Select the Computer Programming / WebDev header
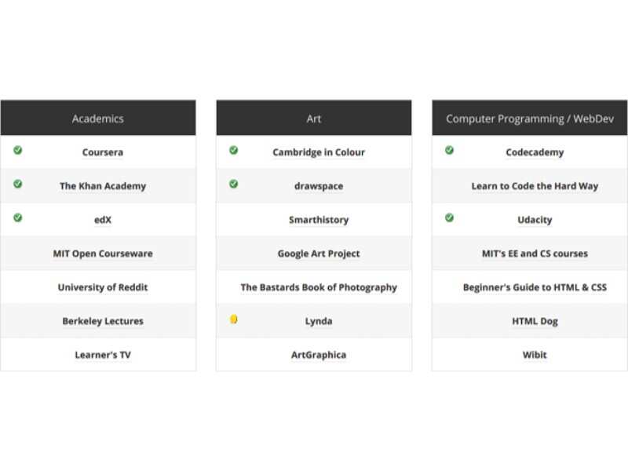628x471 pixels. point(530,118)
